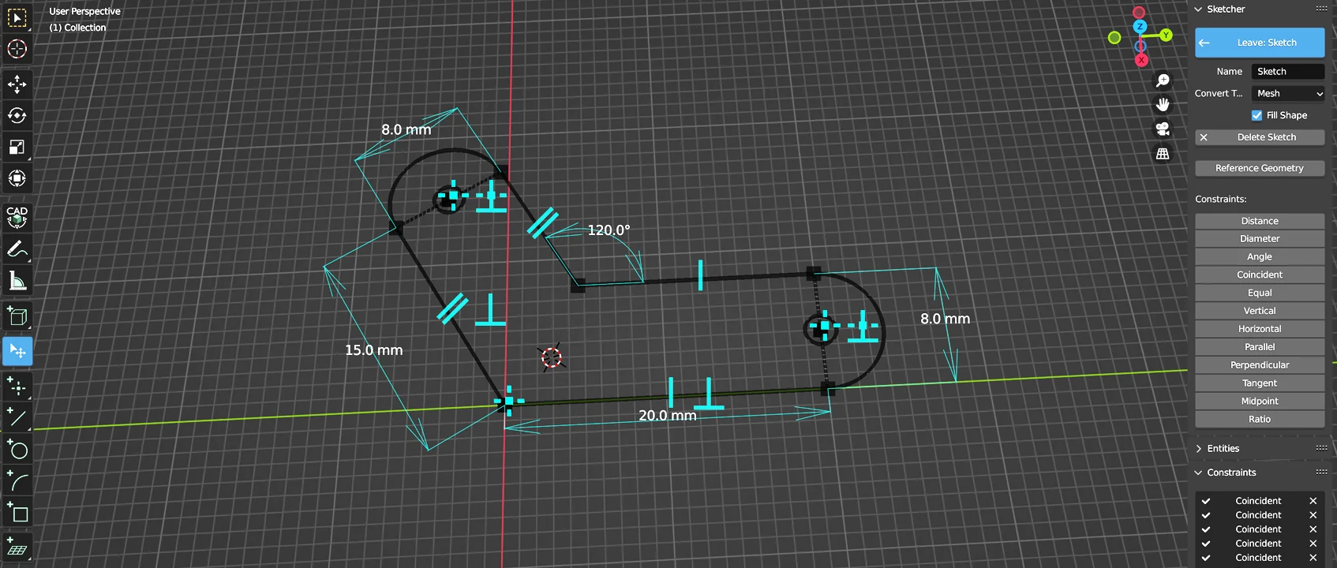1337x568 pixels.
Task: Click the zoom magnifier viewport icon
Action: 1163,80
